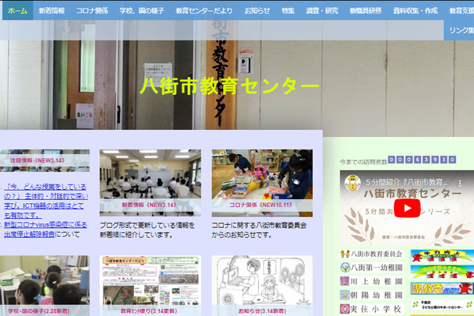Open the 朝陽幼稚園 banner link
Screen dimensions: 474x316
372,295
